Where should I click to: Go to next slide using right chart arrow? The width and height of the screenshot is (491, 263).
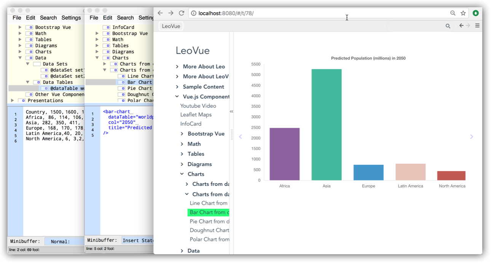pos(472,136)
